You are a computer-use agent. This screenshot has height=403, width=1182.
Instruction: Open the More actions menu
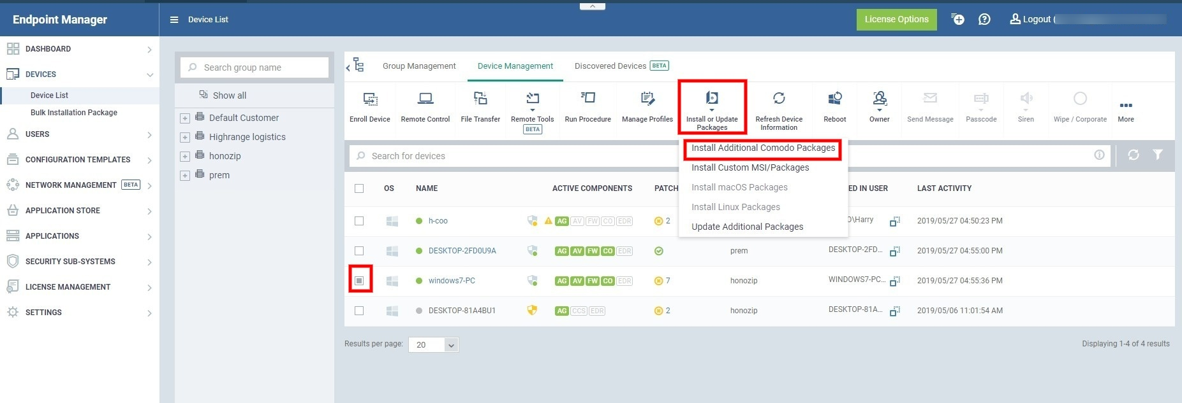[1126, 111]
